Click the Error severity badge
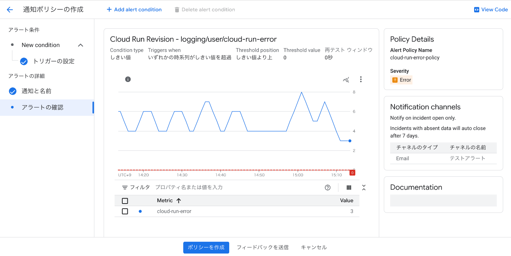Viewport: 511px width, 256px height. coord(401,80)
